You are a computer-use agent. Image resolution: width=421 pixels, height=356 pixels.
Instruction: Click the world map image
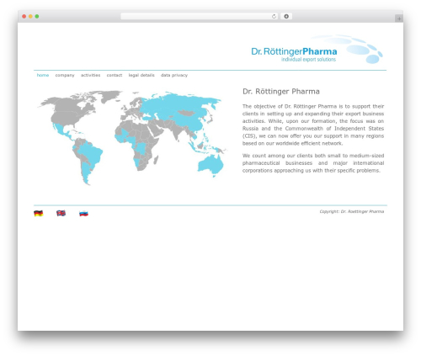click(x=132, y=138)
